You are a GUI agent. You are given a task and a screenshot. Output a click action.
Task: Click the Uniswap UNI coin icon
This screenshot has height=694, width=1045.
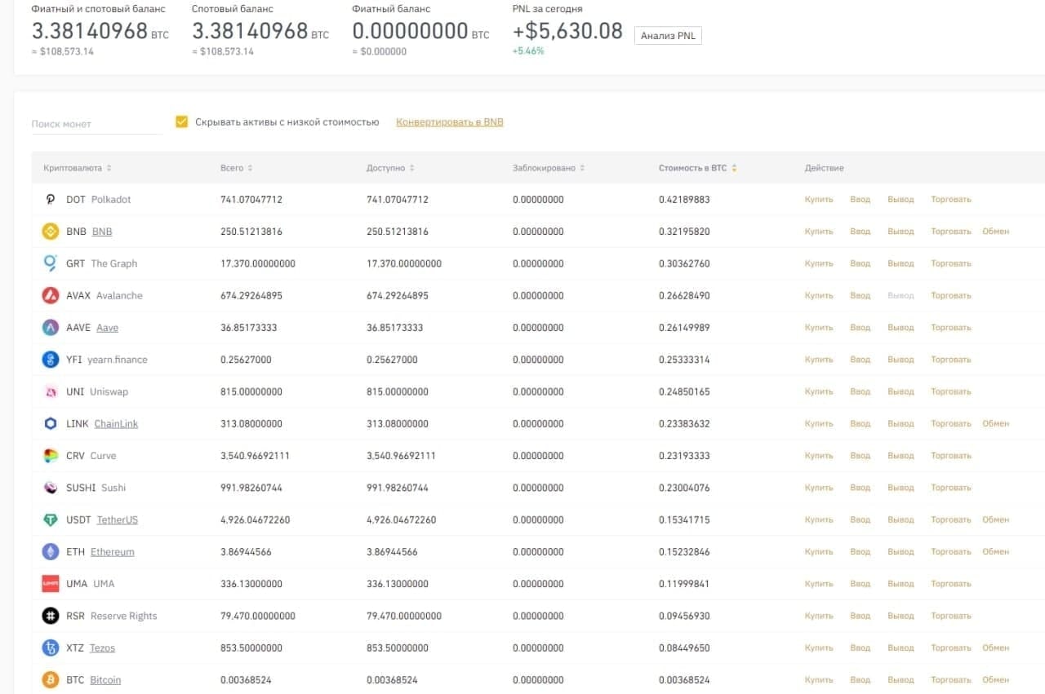click(51, 391)
